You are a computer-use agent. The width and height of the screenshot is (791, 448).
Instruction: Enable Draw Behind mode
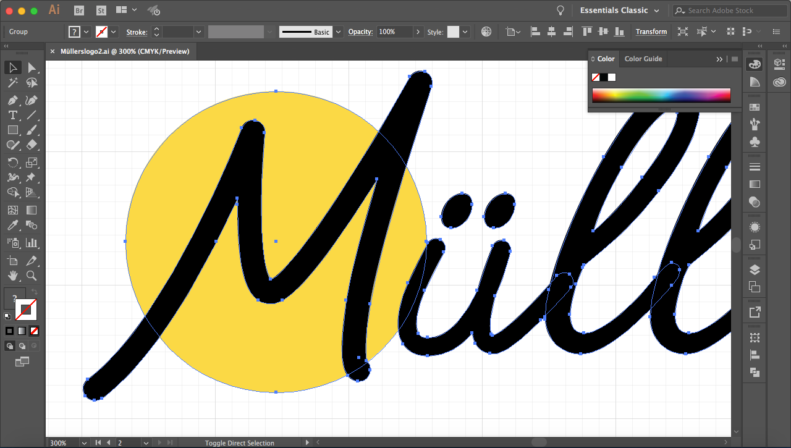[x=22, y=346]
